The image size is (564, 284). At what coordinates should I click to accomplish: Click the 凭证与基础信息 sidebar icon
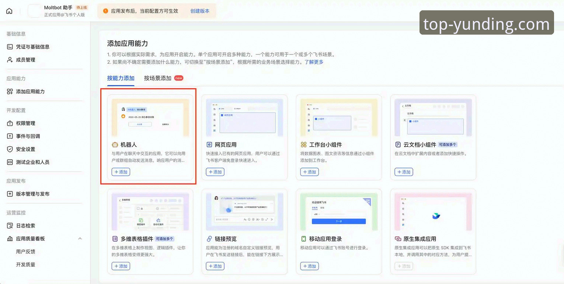click(x=10, y=47)
